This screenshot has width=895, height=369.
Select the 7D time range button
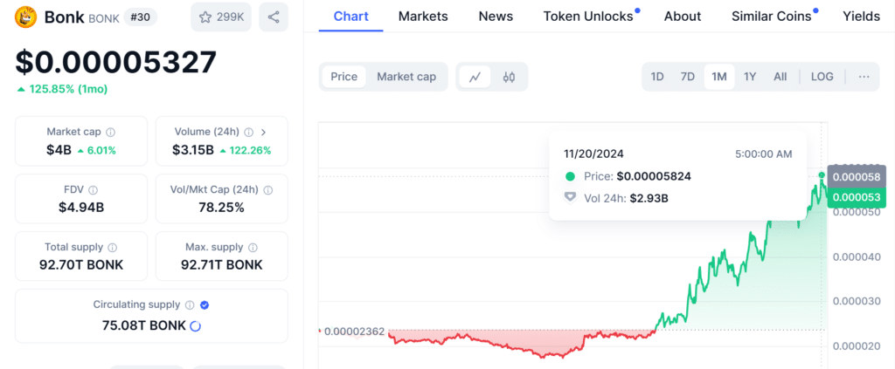[x=688, y=77]
